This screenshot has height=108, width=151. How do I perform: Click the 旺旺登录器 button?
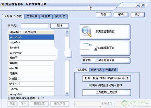click(106, 60)
